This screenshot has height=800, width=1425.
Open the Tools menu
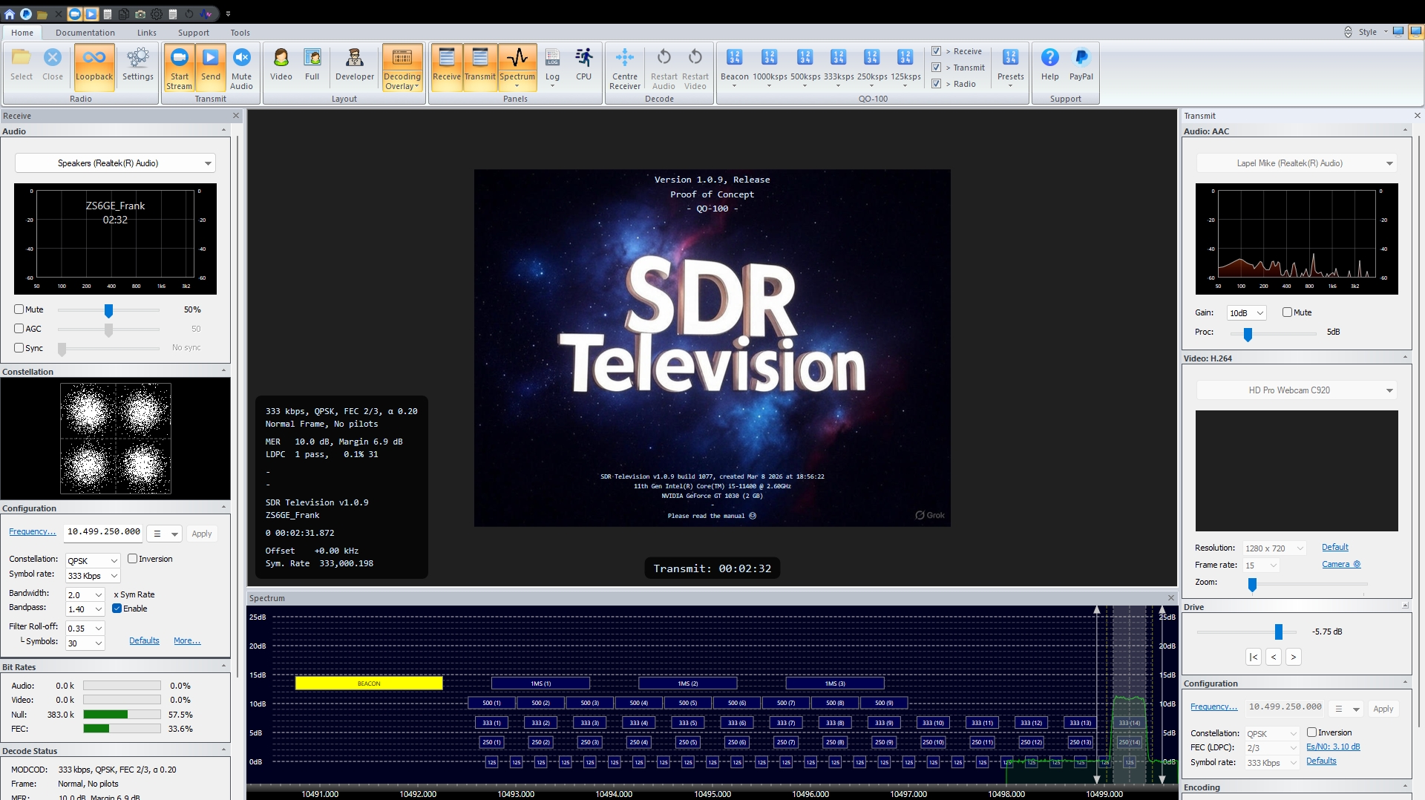(240, 33)
